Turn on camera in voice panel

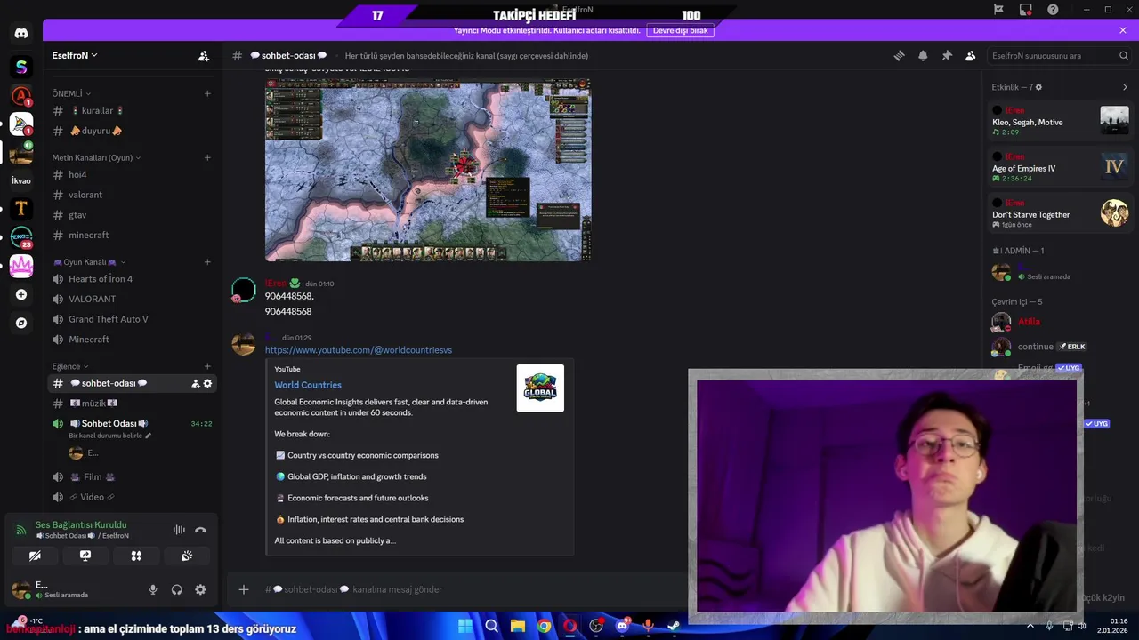pos(35,556)
